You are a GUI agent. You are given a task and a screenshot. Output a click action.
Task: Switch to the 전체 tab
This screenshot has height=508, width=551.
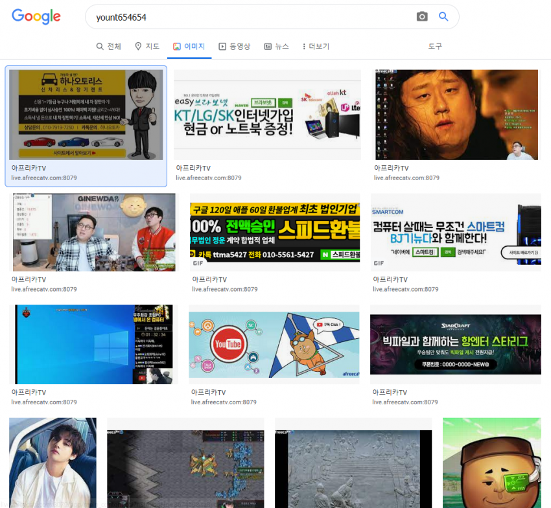click(x=109, y=47)
